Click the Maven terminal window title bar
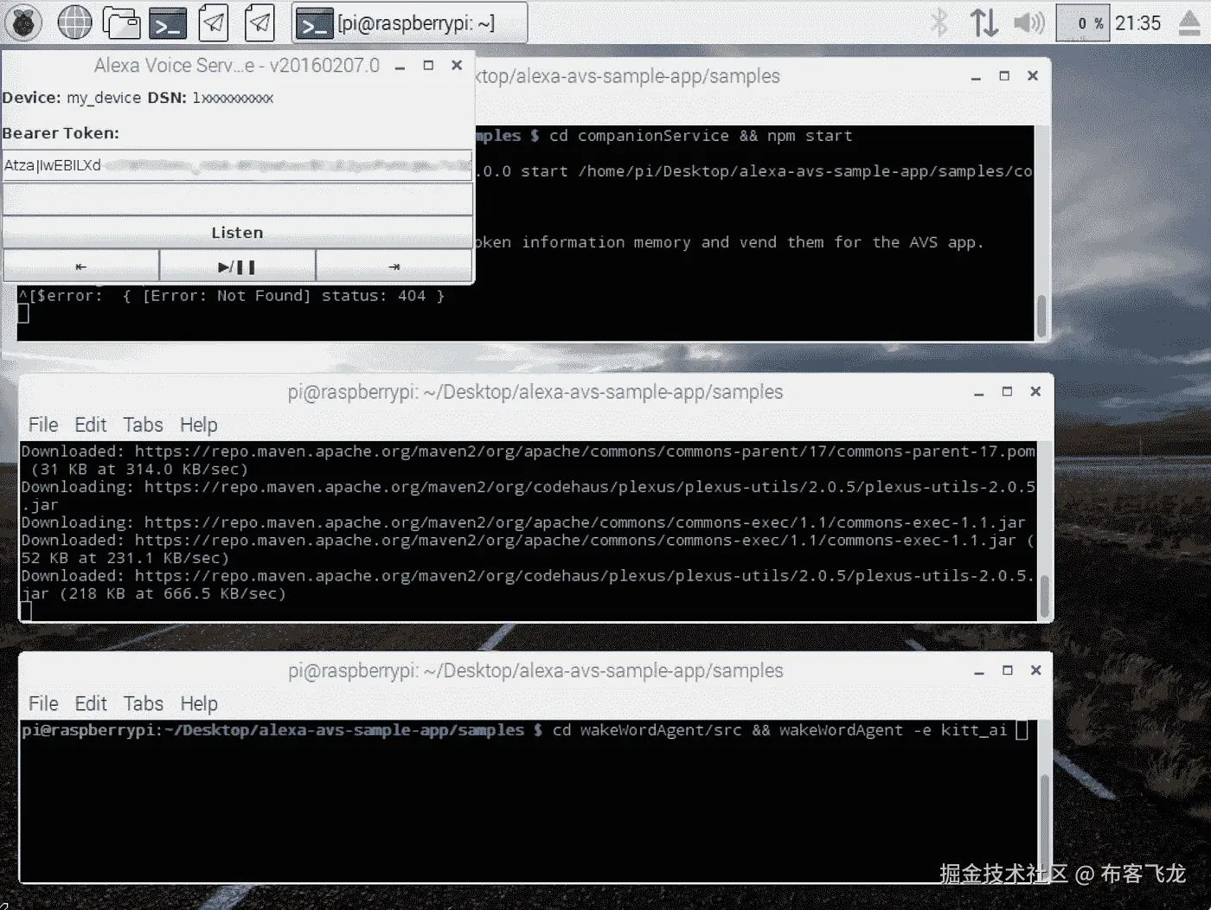 click(535, 392)
